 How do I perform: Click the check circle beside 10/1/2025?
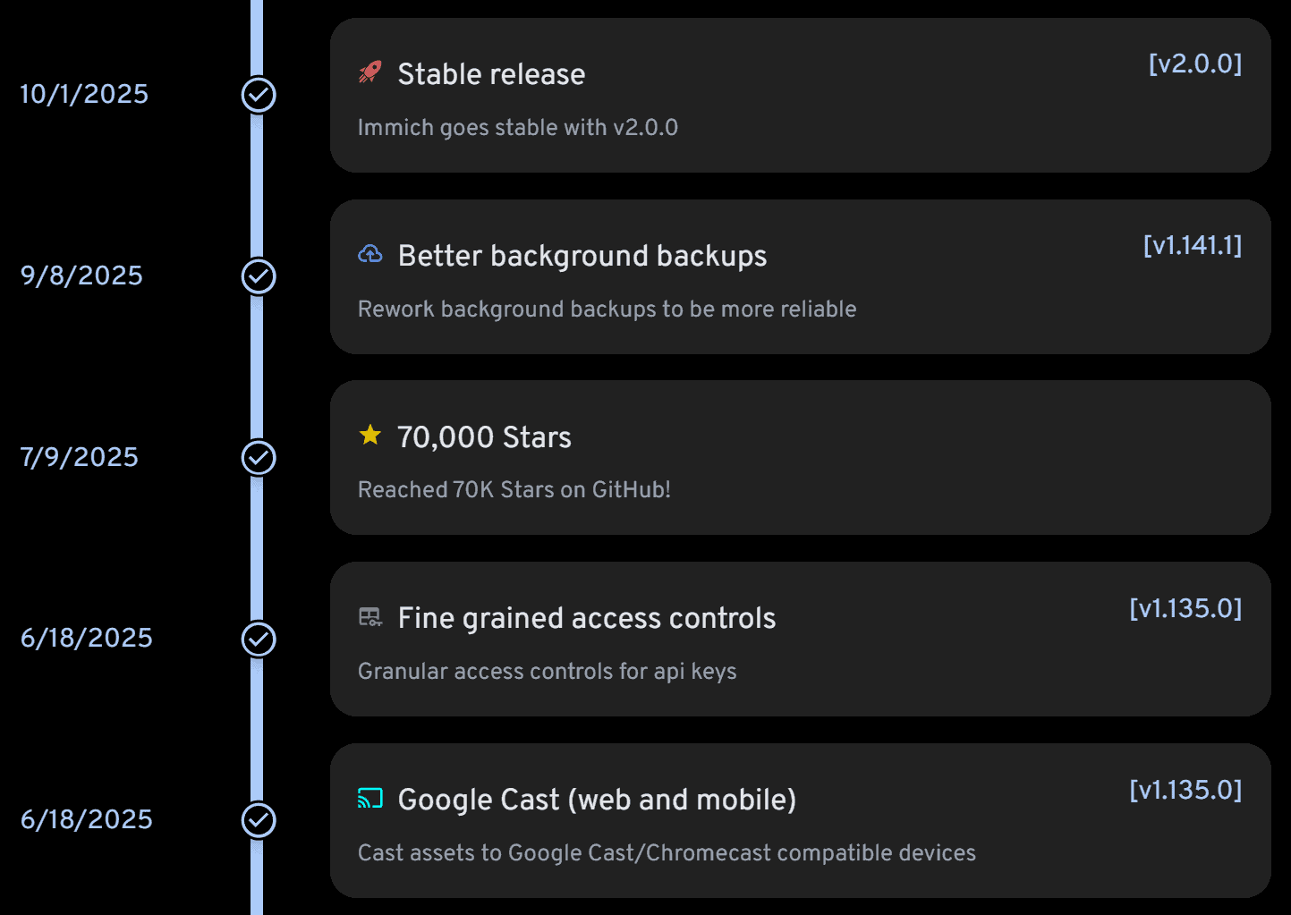259,95
